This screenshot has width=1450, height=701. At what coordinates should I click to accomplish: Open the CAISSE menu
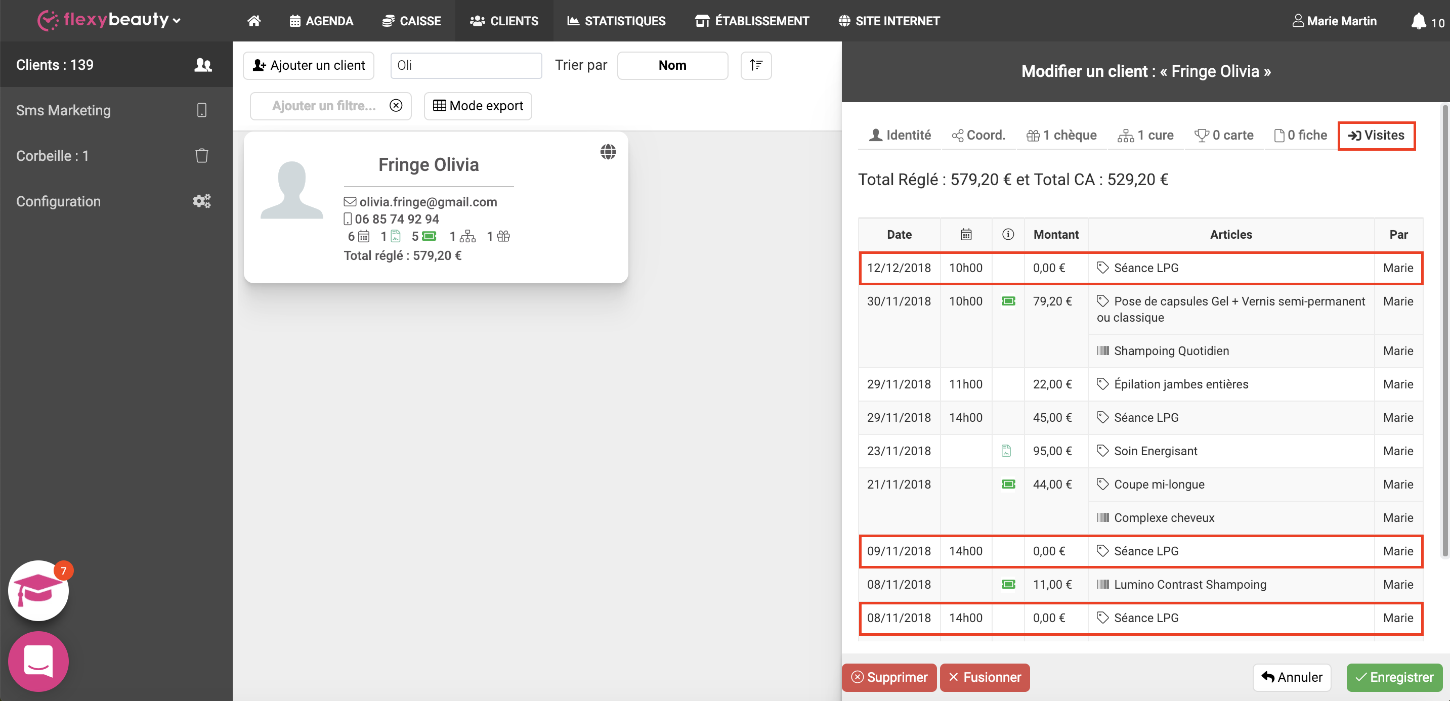[x=411, y=21]
